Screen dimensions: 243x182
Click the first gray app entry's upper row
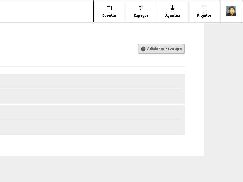click(91, 81)
